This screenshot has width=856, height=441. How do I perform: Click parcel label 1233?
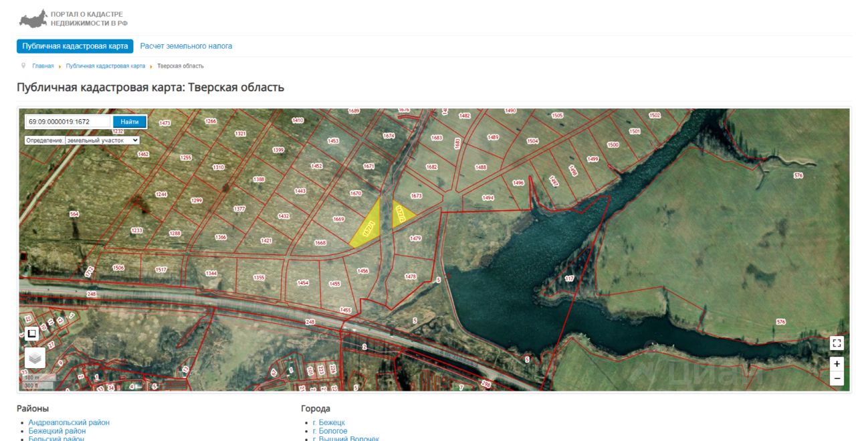tap(137, 230)
